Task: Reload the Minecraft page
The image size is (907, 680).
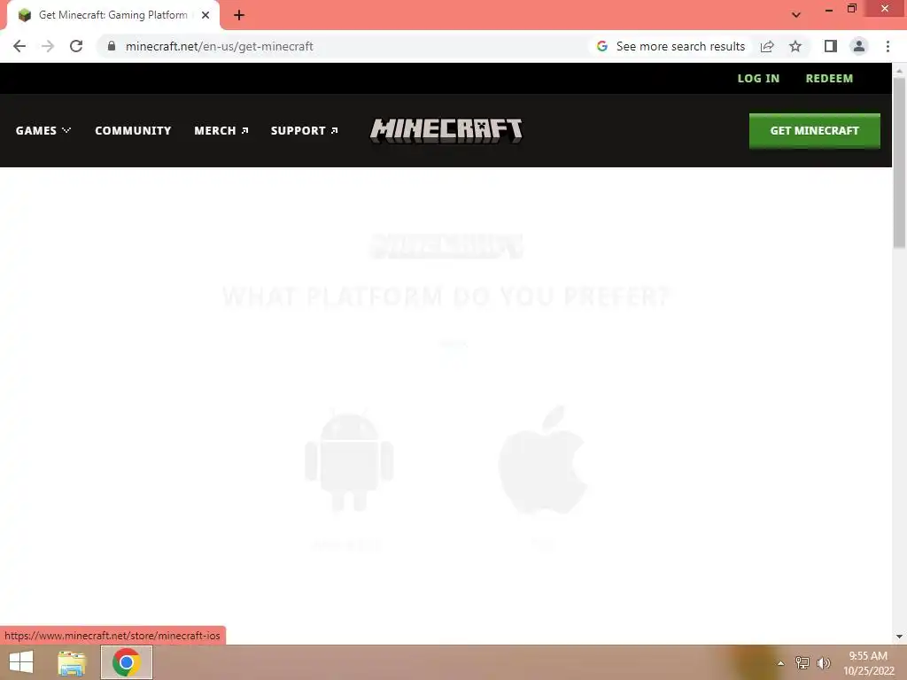Action: 76,46
